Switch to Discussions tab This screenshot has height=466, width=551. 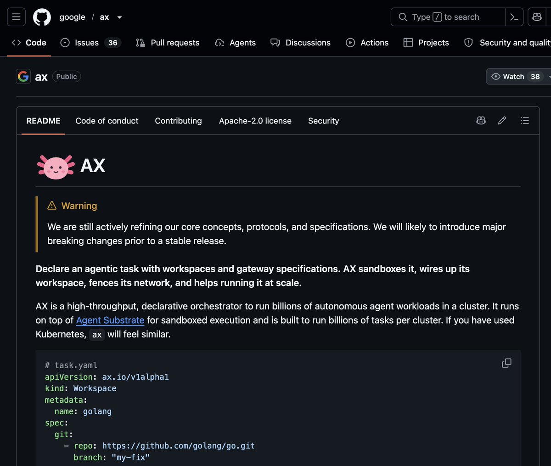click(x=300, y=43)
